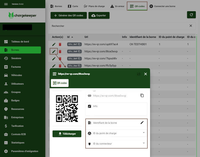Open the Carte tab
The height and width of the screenshot is (157, 200).
coord(73,6)
